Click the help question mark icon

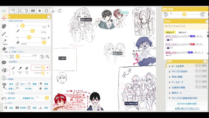[4, 85]
